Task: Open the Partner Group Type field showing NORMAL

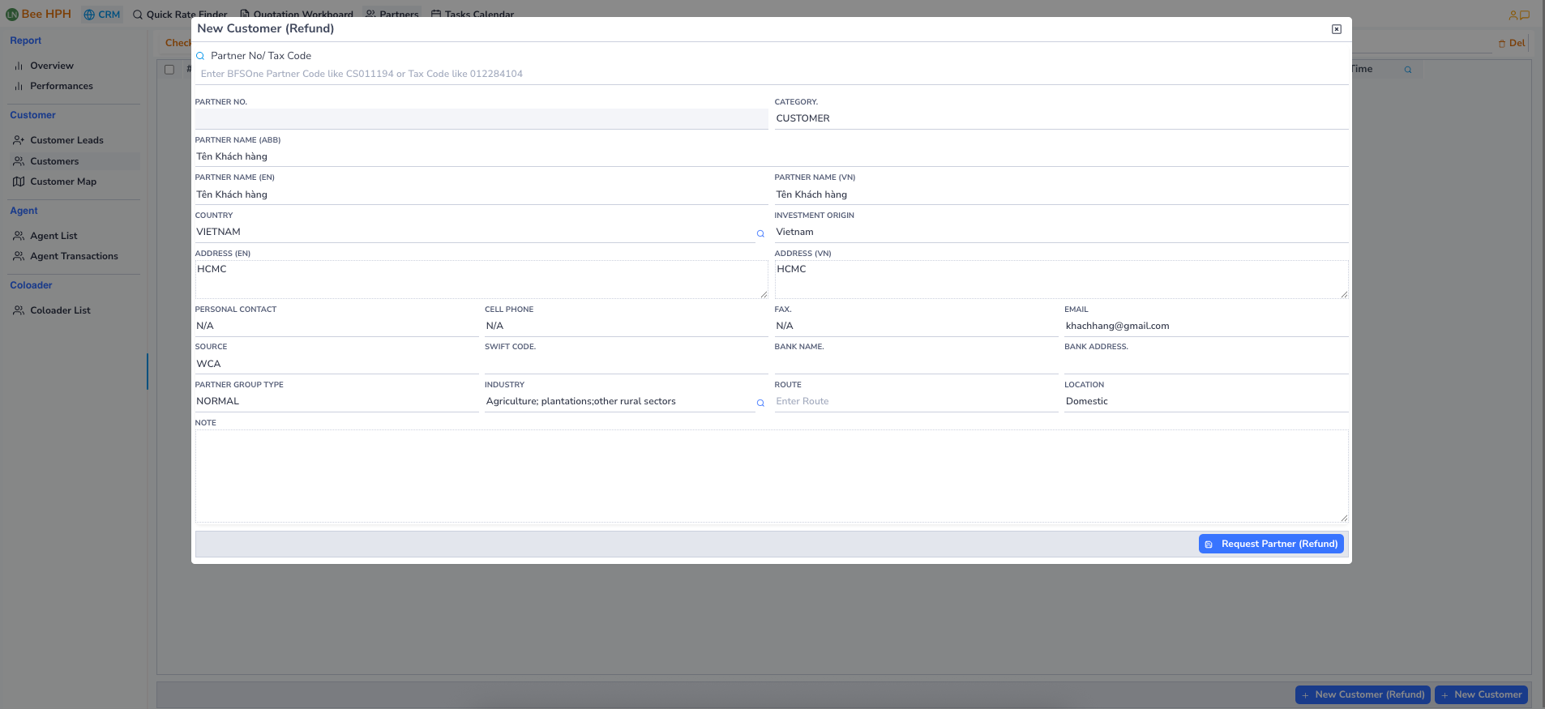Action: pyautogui.click(x=336, y=402)
